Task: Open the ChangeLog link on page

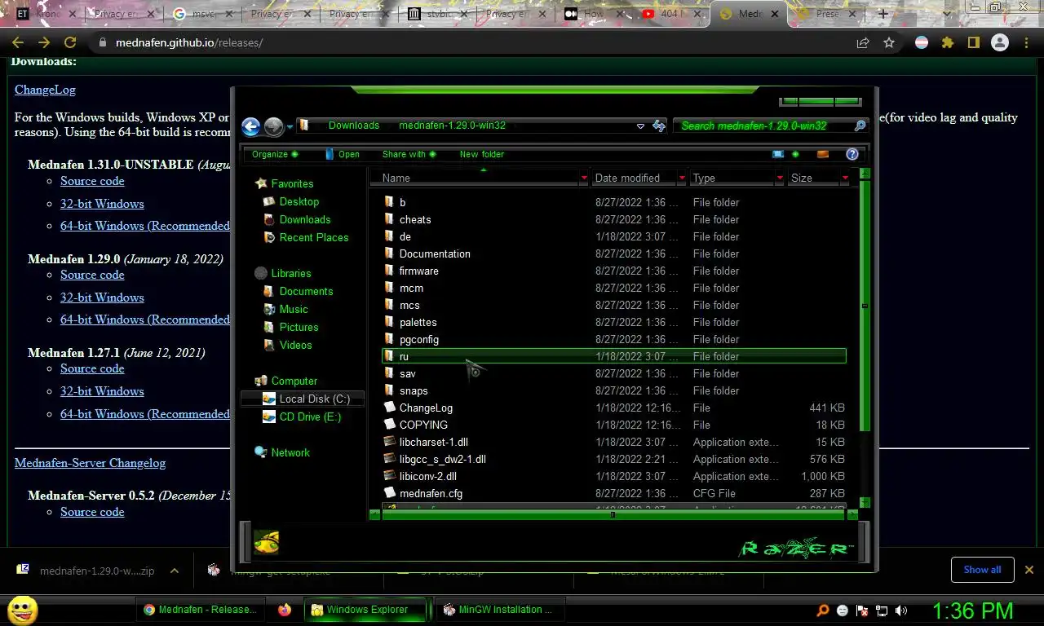Action: point(45,90)
